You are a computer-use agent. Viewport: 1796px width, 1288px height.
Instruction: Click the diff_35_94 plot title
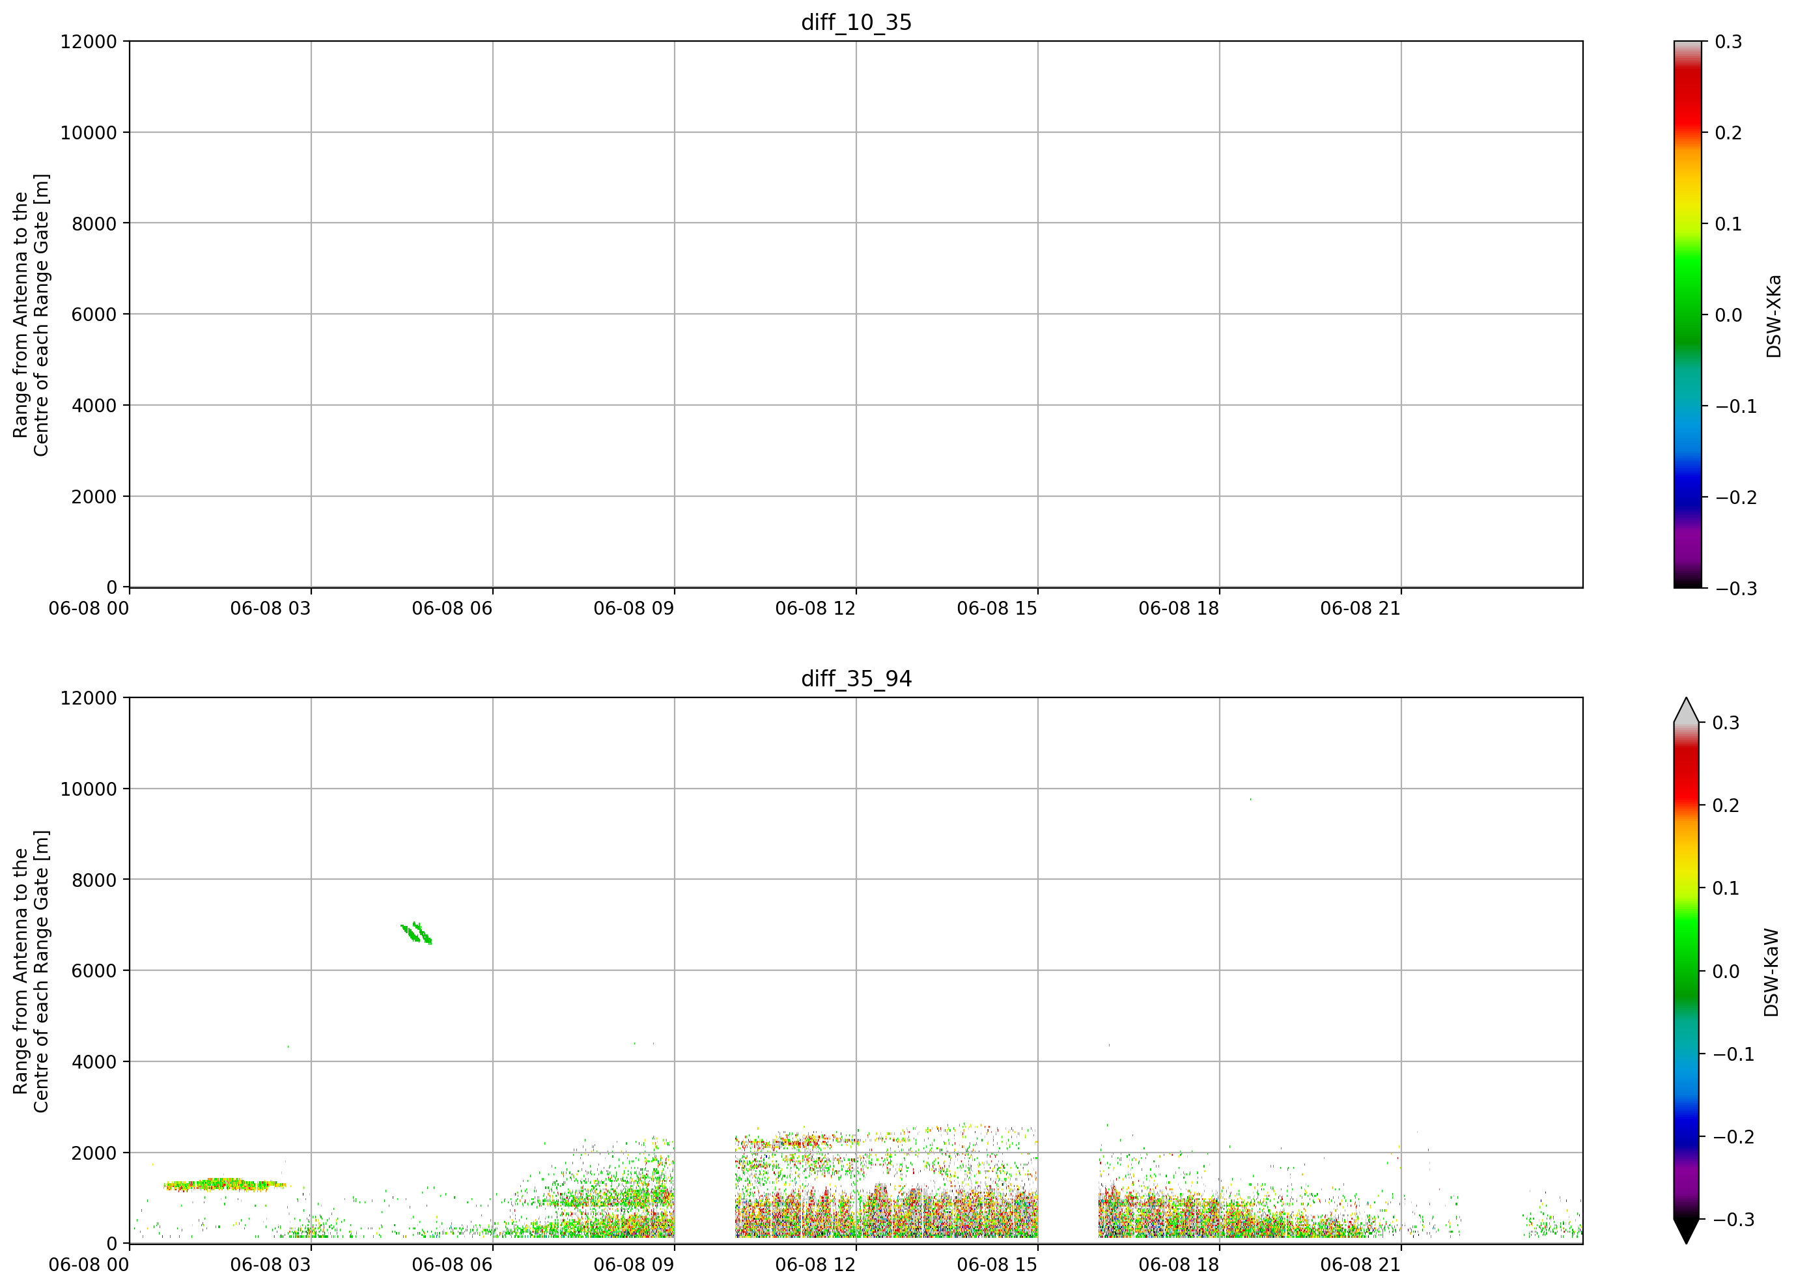pyautogui.click(x=856, y=679)
